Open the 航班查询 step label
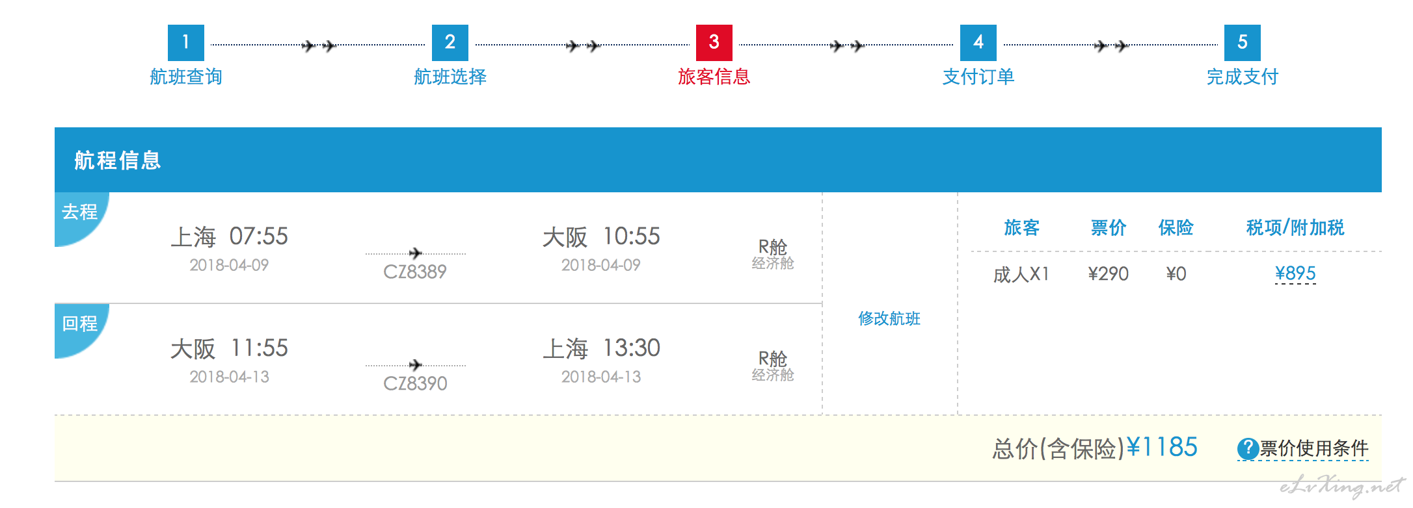The width and height of the screenshot is (1413, 508). (186, 77)
